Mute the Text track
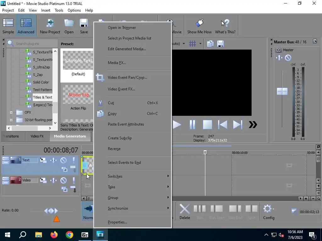 (x=64, y=160)
